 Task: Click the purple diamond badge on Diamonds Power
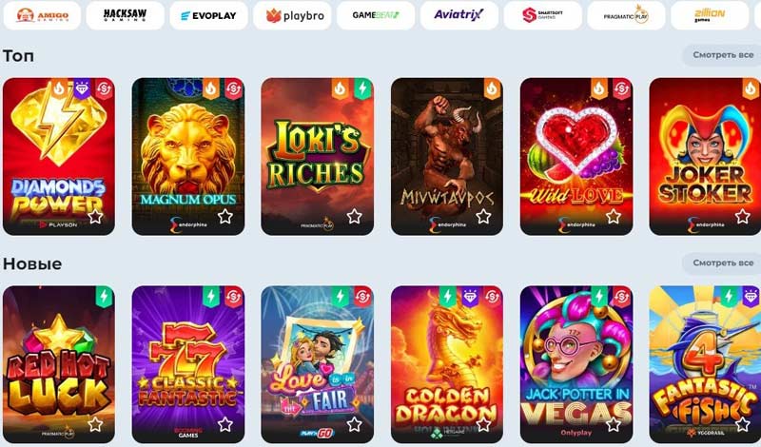(x=82, y=88)
